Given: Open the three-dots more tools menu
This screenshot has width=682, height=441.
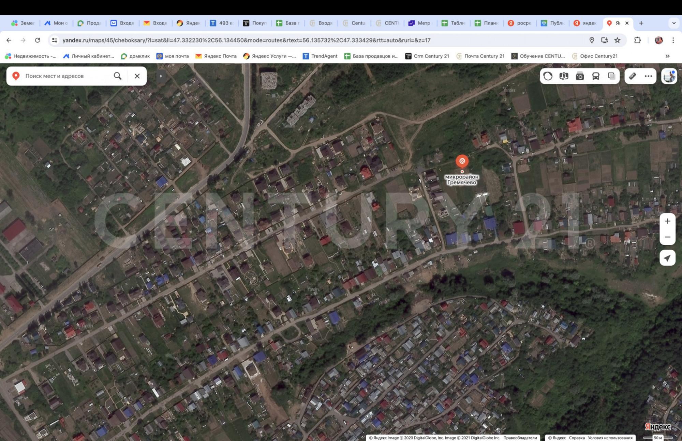Looking at the screenshot, I should click(648, 76).
